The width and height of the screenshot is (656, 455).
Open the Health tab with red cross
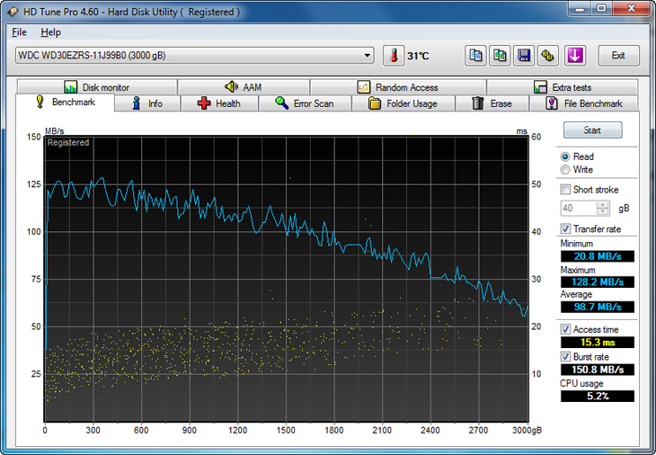pos(219,103)
